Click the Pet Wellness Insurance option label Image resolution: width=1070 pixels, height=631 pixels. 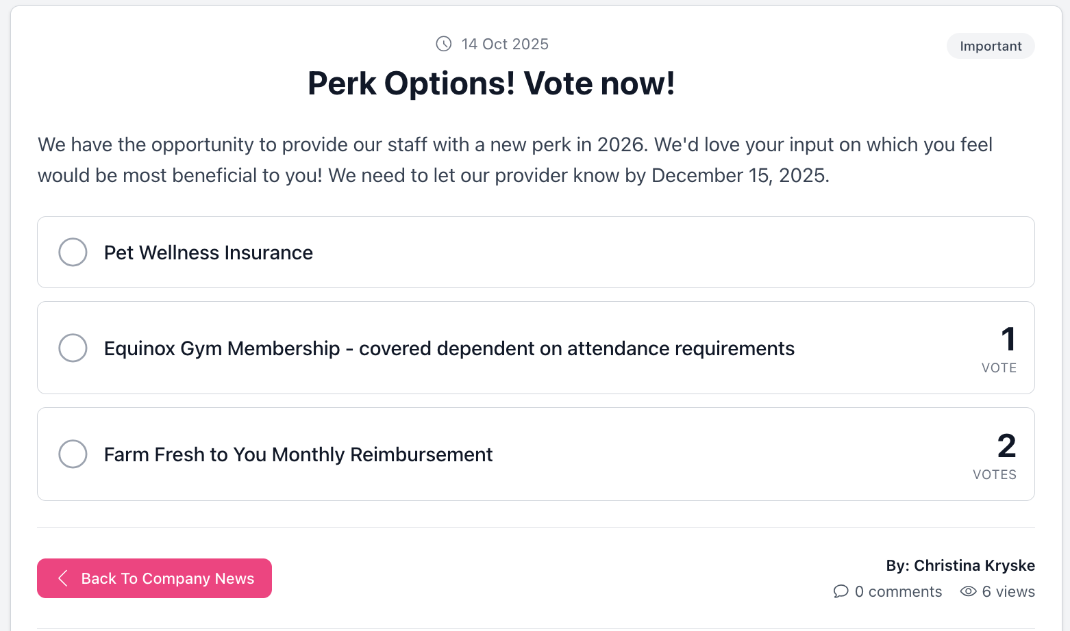pos(208,253)
